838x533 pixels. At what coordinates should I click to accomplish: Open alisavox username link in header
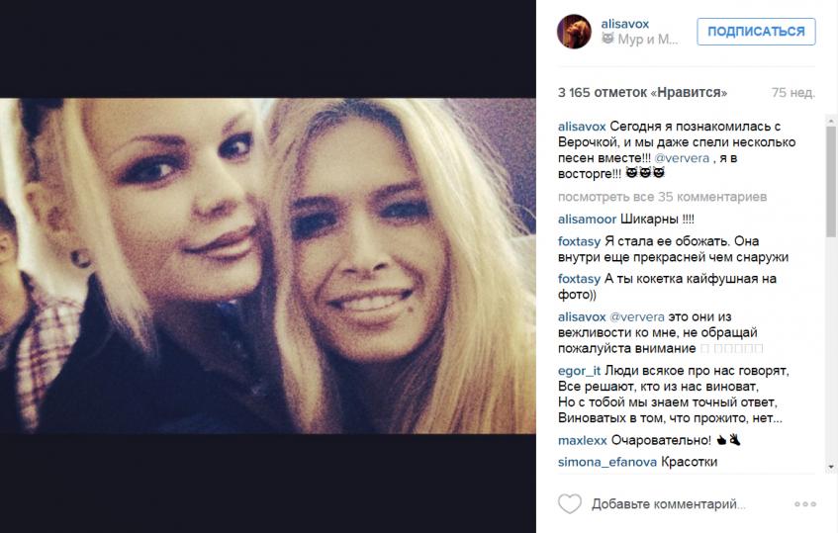[624, 24]
